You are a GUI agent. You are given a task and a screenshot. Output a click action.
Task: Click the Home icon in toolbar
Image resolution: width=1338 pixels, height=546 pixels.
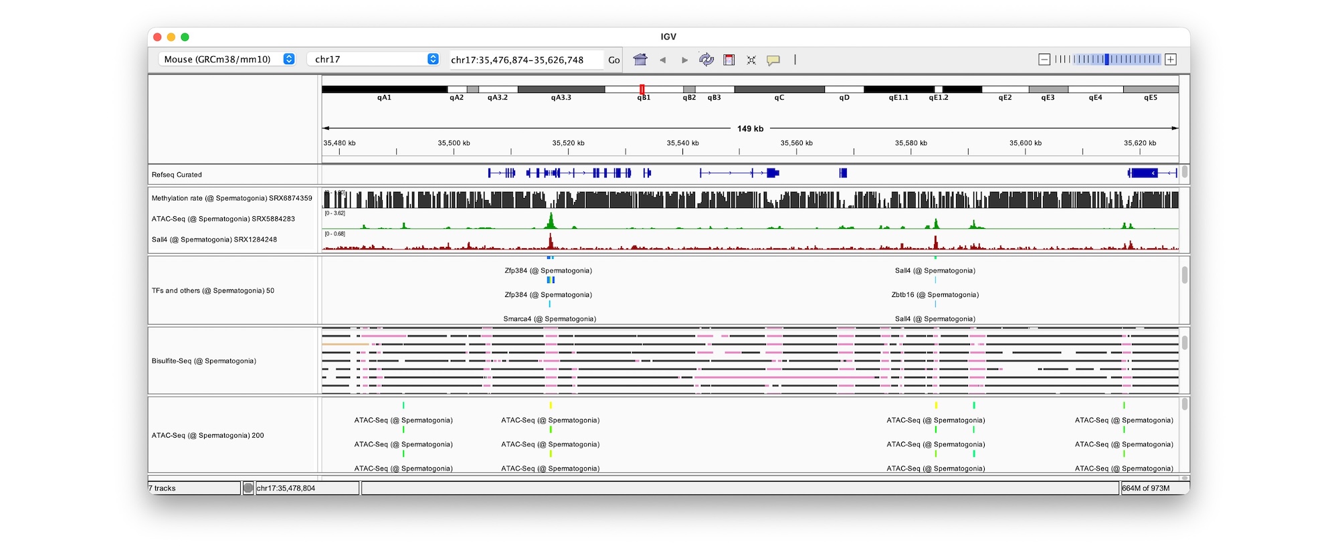(640, 60)
